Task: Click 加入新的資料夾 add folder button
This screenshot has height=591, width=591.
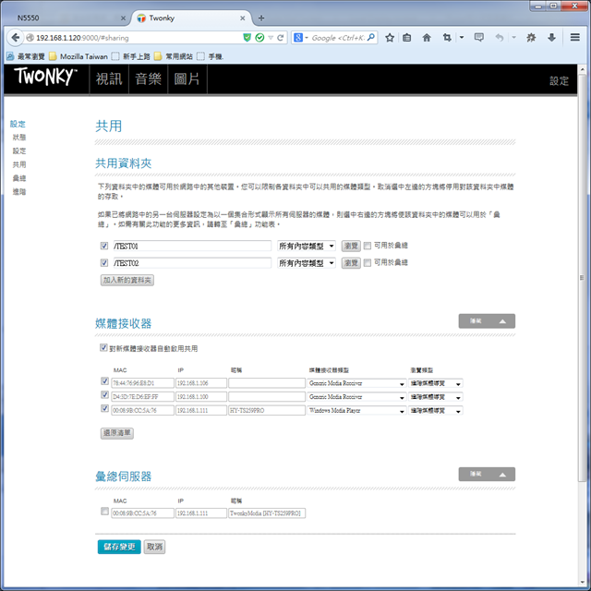Action: tap(127, 280)
